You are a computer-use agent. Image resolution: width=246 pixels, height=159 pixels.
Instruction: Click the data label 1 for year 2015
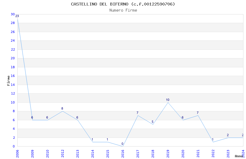107,139
